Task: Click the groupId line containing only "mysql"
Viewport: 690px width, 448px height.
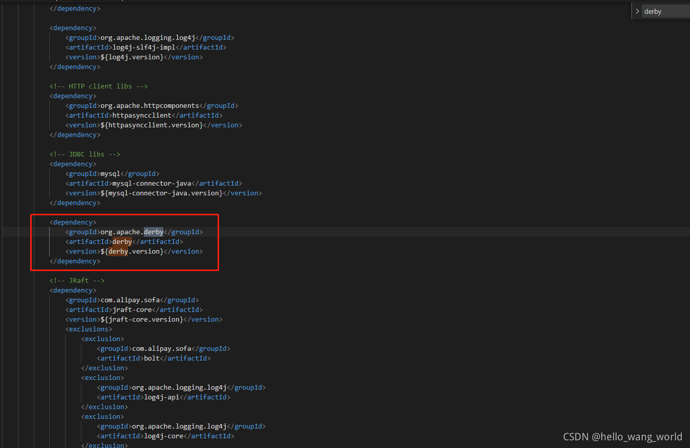Action: [113, 174]
